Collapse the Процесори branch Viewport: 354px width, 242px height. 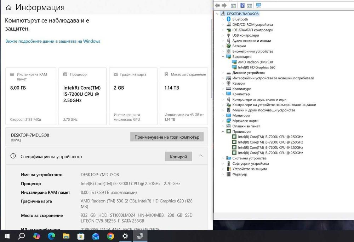[x=223, y=131]
